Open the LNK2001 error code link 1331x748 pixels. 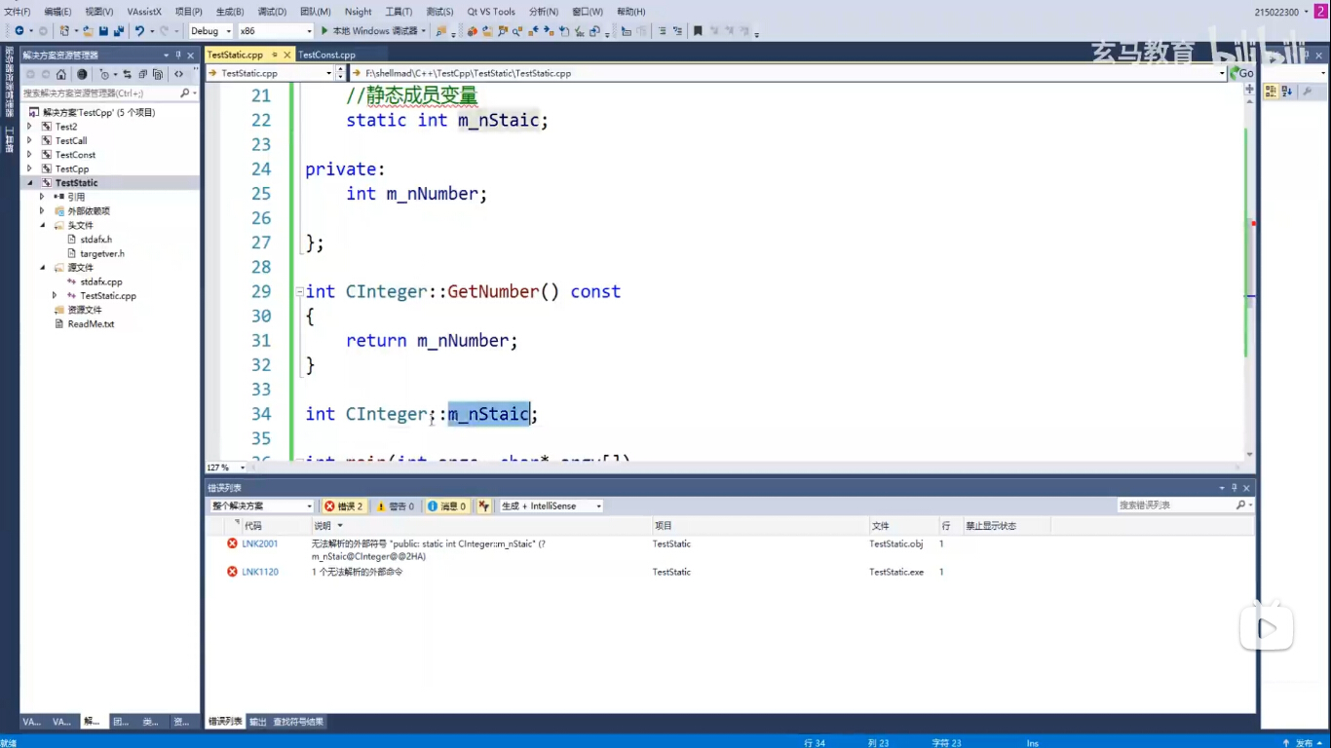259,543
